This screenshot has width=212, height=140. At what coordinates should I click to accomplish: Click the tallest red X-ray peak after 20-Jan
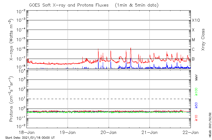131,48
